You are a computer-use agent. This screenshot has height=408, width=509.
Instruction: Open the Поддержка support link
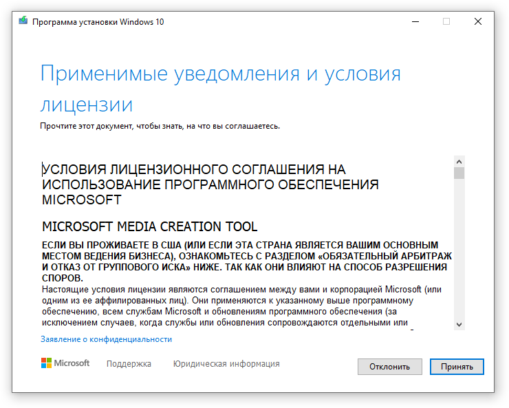point(129,363)
